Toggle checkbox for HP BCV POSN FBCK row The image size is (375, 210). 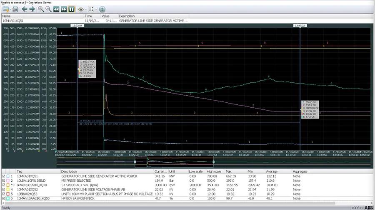[4, 199]
